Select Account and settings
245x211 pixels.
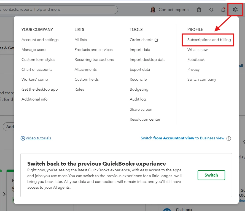point(40,40)
